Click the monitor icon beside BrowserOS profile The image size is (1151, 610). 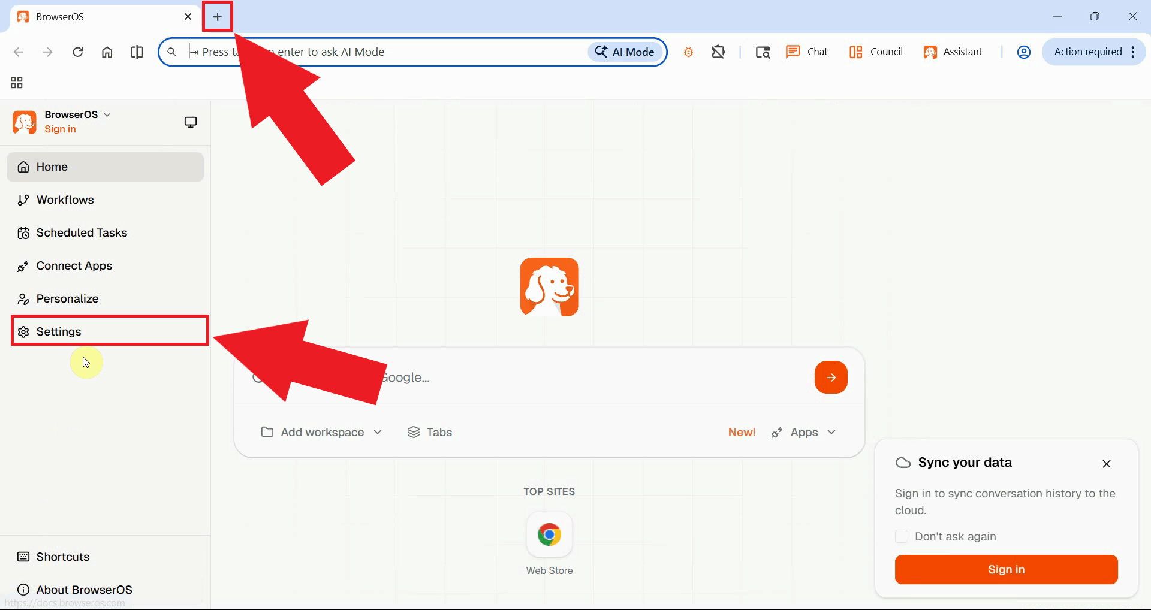click(190, 122)
